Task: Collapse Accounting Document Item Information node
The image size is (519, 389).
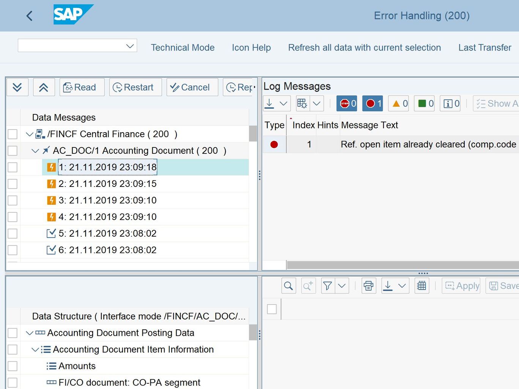Action: tap(35, 349)
